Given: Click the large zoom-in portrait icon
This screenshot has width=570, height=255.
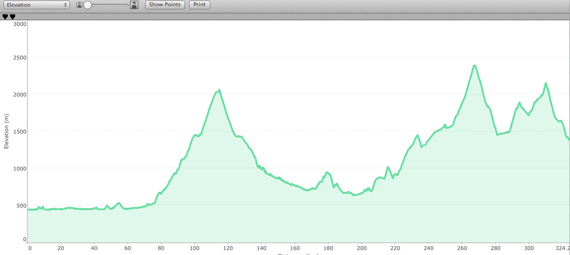Looking at the screenshot, I should coord(134,5).
